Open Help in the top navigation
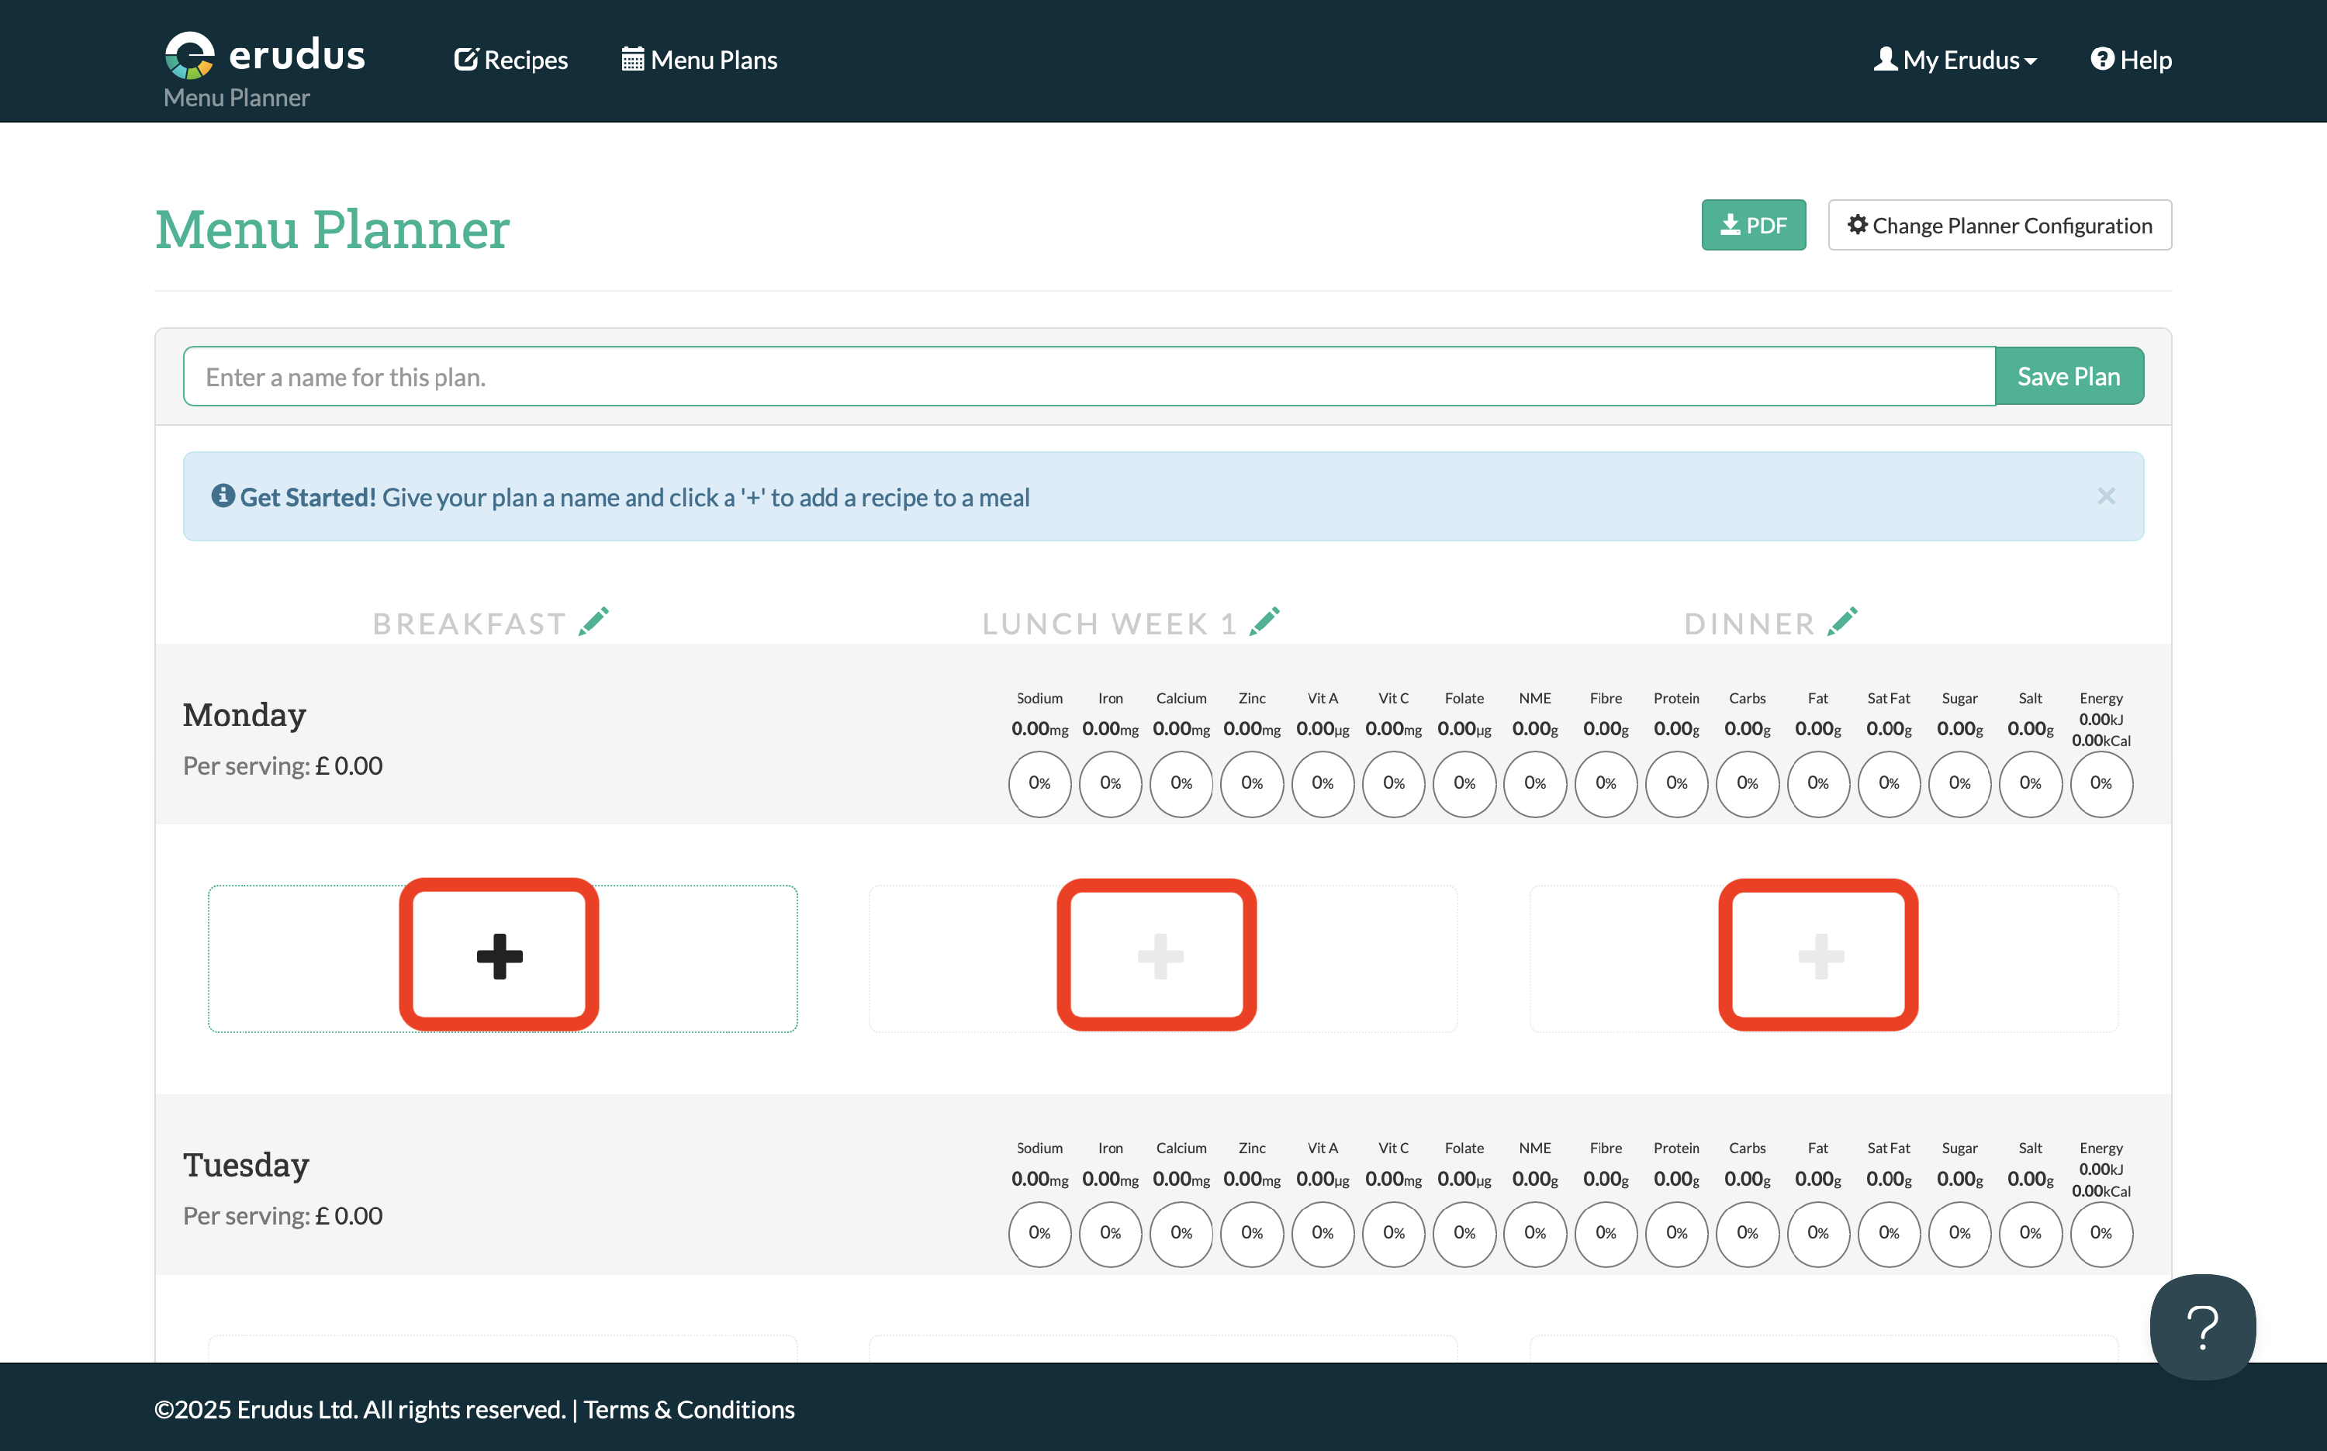This screenshot has height=1451, width=2327. pos(2132,60)
